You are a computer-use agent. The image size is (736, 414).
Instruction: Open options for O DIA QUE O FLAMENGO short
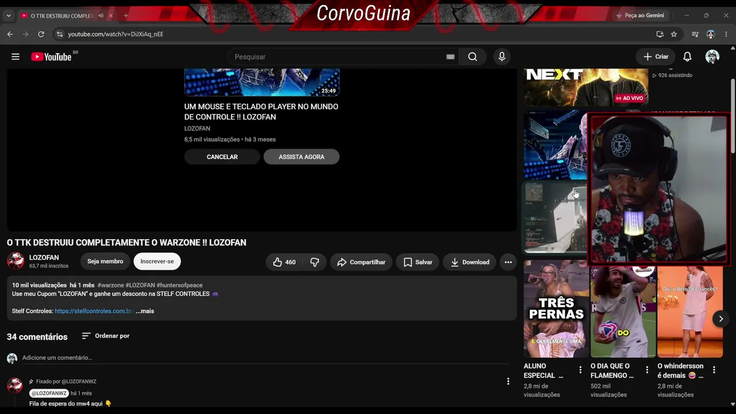coord(647,370)
